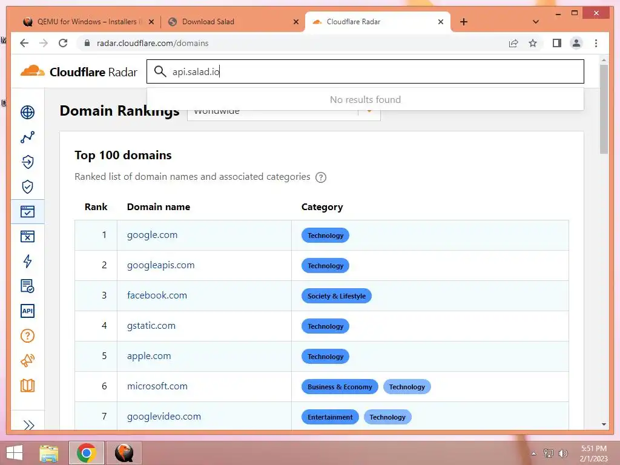Click the help icon beside ranked list description
This screenshot has width=620, height=465.
pos(321,177)
